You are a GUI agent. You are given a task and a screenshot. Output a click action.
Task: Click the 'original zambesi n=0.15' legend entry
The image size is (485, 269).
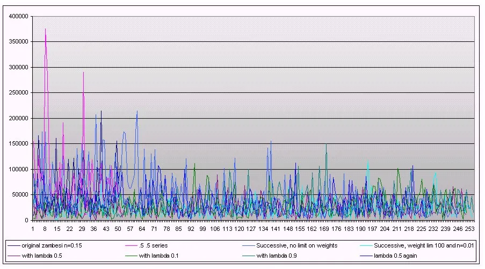53,246
